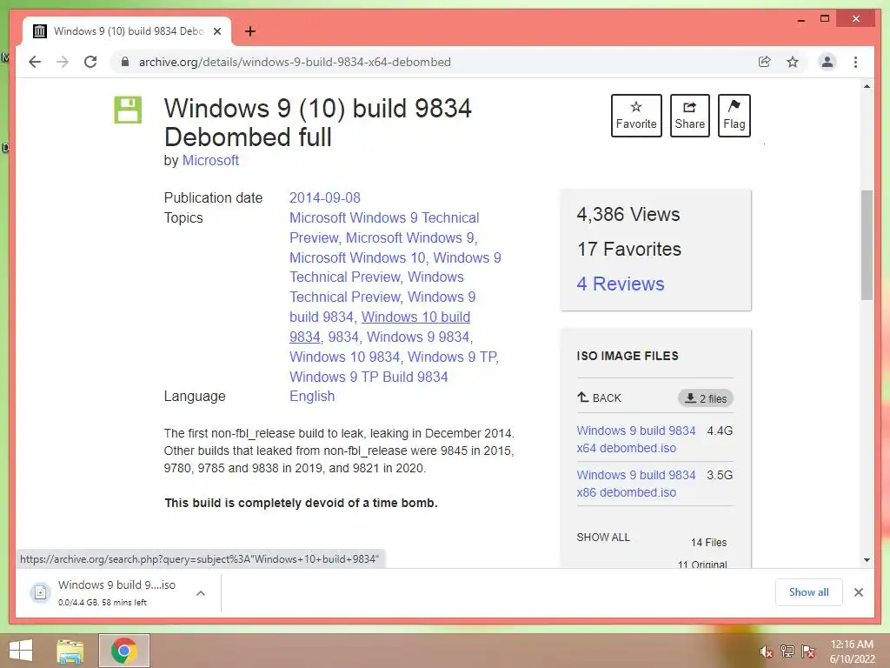Click the Share button on page

[689, 116]
